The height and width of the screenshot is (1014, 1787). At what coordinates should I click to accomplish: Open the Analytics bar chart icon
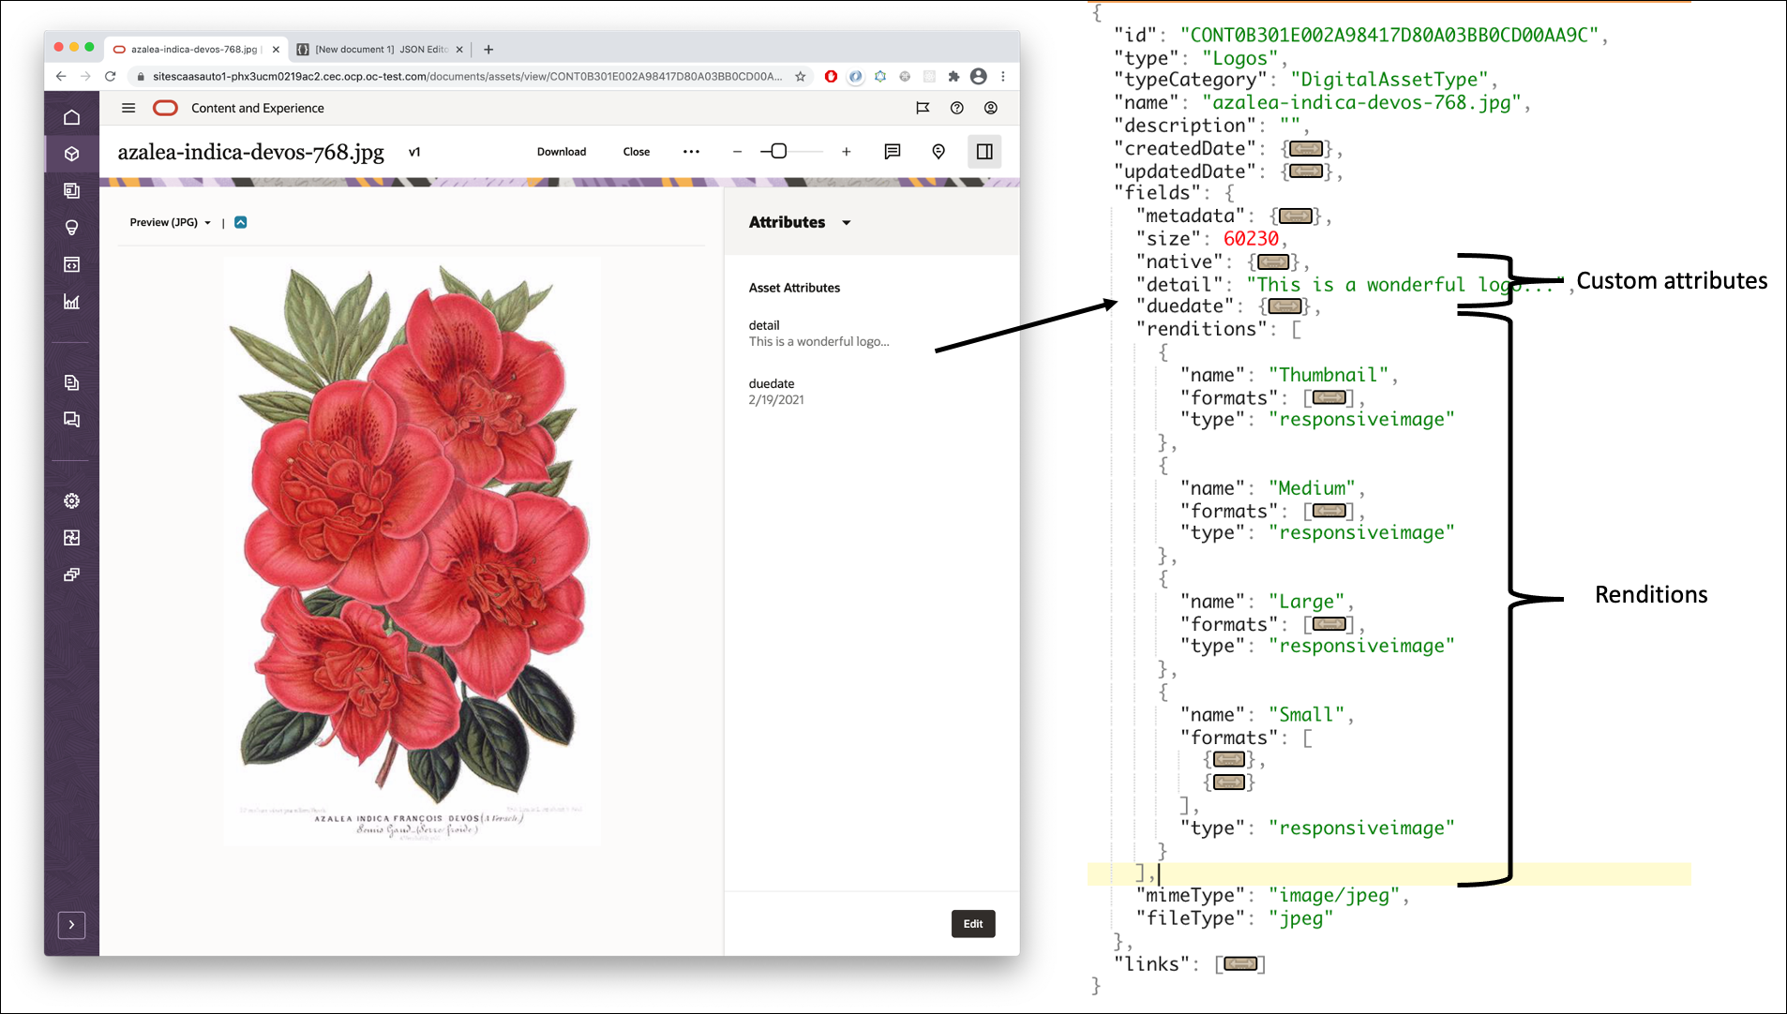coord(71,302)
